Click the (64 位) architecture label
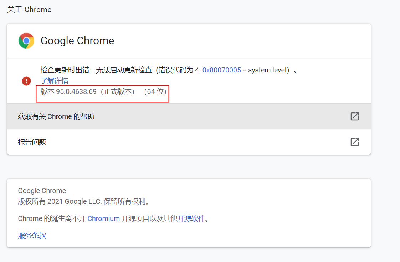This screenshot has width=400, height=262. pyautogui.click(x=155, y=91)
